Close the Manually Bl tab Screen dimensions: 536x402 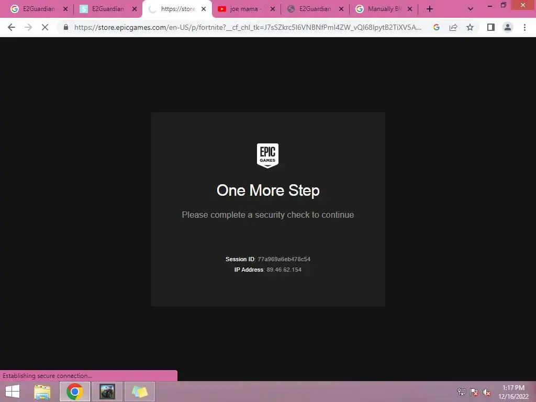pyautogui.click(x=410, y=9)
